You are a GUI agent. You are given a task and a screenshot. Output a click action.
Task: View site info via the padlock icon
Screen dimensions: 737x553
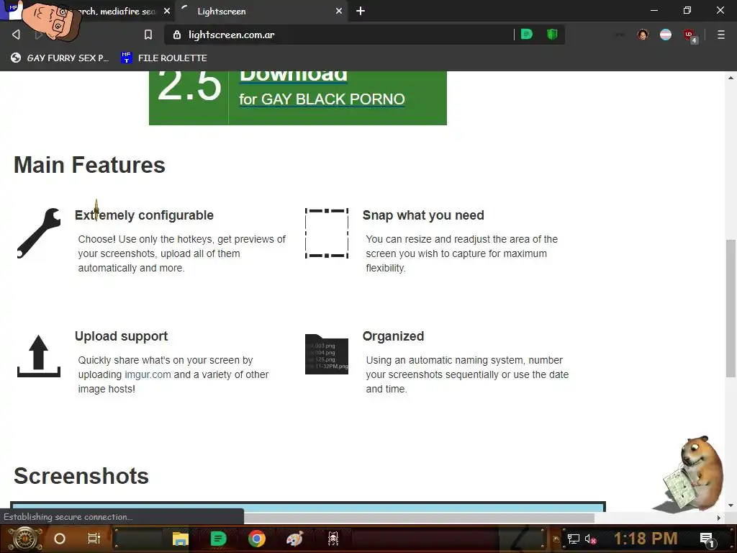(177, 35)
